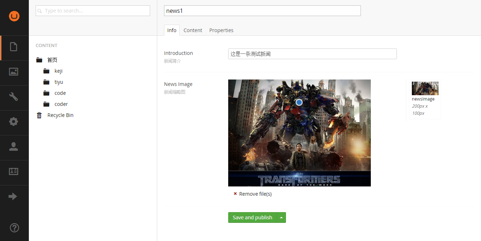Click the Remove file(s) link
This screenshot has width=481, height=241.
255,194
